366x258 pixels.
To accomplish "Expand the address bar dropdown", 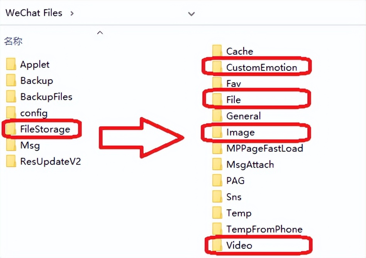I will pyautogui.click(x=191, y=14).
